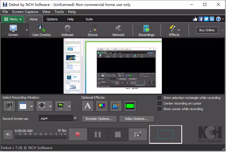Add a text caption effect
Screen dimensions: 226x152
[88, 106]
